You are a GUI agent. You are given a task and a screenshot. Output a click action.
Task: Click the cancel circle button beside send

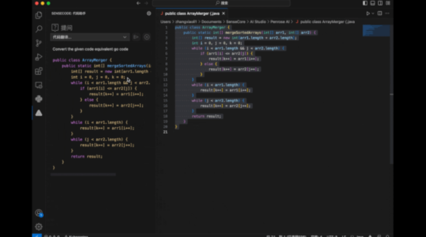pos(146,37)
